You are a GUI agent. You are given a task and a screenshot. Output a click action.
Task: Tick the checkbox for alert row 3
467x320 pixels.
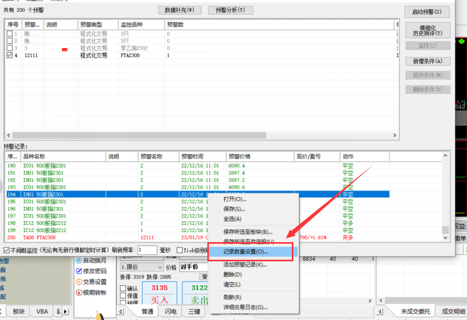click(x=10, y=48)
